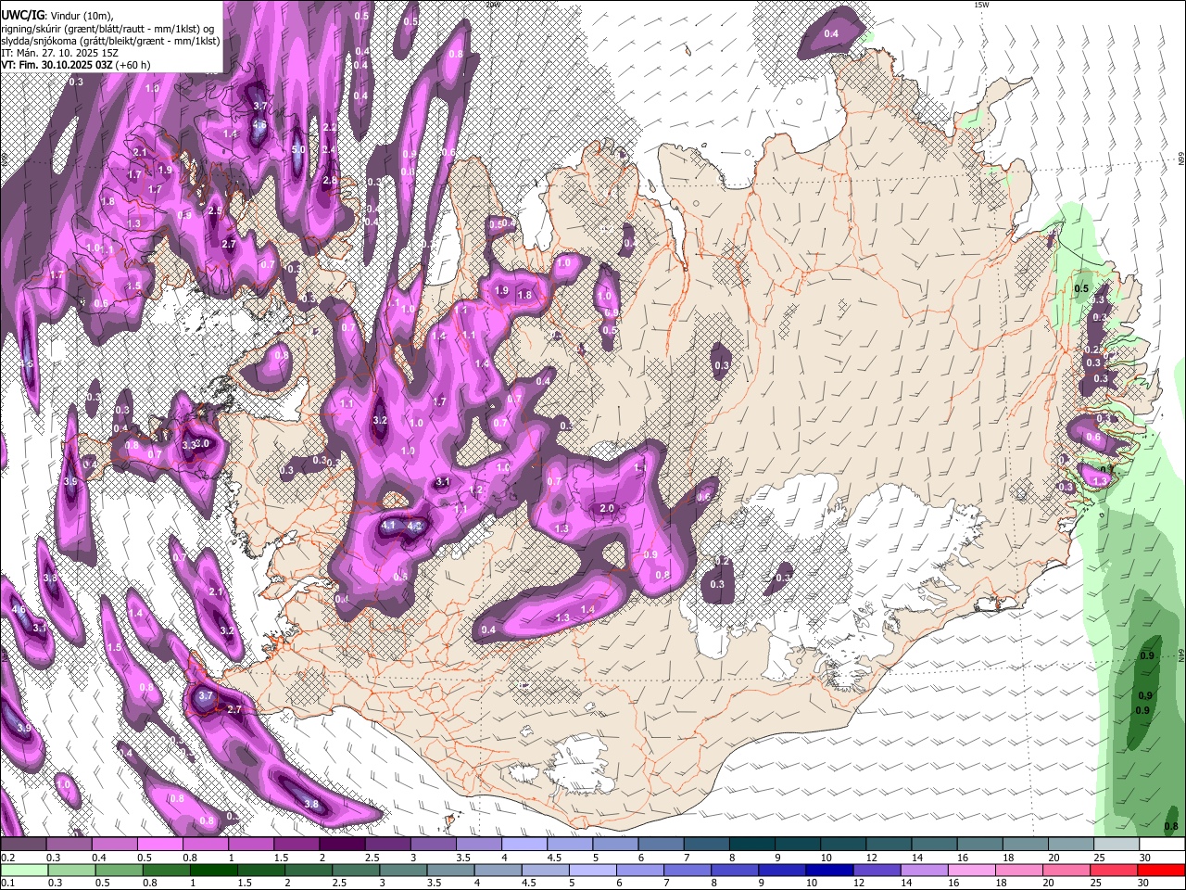Click the 'IT: Mán. 27. 10. 2025 15Z' line
1186x890 pixels.
click(59, 53)
